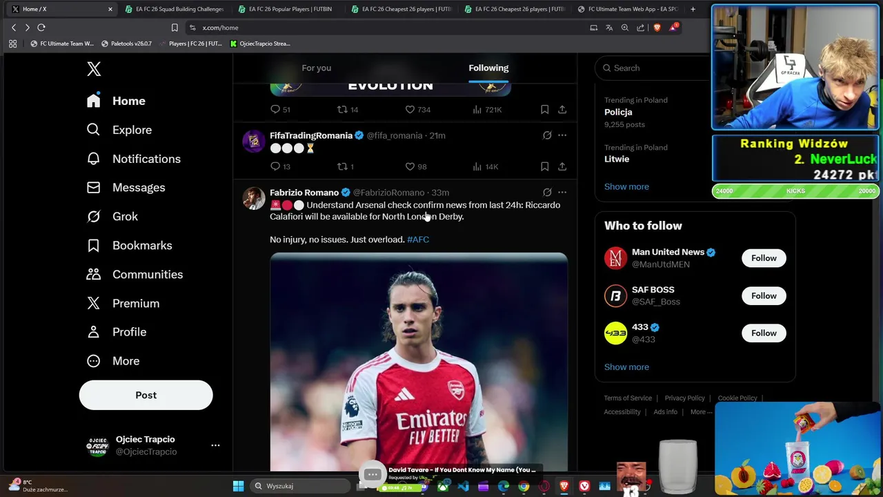Open the Privacy Policy link
Viewport: 883px width, 497px height.
click(x=684, y=398)
